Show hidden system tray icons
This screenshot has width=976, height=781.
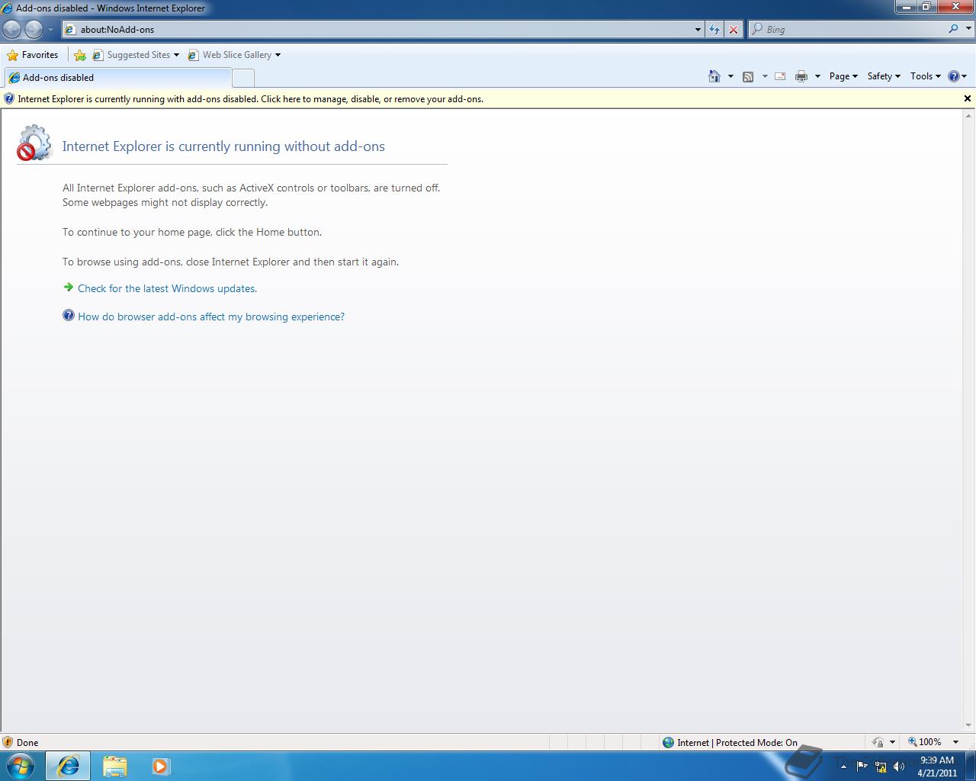[843, 767]
